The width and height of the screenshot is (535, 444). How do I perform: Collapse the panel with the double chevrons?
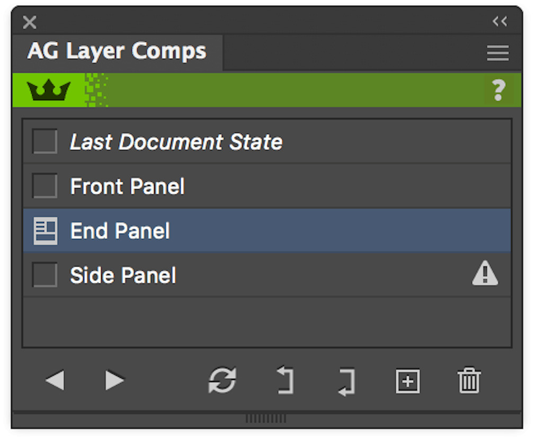tap(500, 22)
